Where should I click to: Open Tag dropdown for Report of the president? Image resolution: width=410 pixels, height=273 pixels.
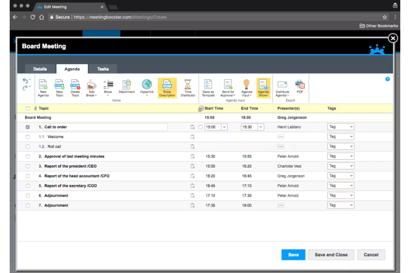click(341, 166)
